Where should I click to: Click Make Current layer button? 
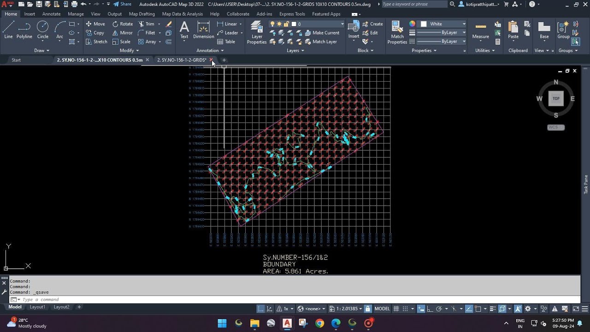[322, 33]
